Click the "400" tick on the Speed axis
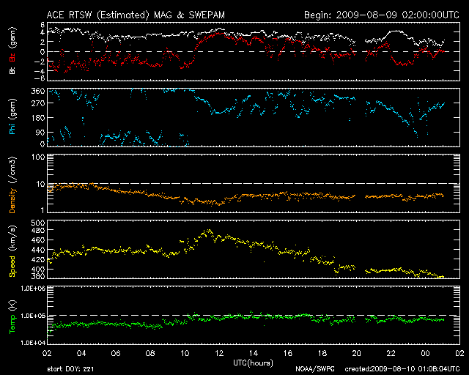Image resolution: width=469 pixels, height=375 pixels. (38, 269)
